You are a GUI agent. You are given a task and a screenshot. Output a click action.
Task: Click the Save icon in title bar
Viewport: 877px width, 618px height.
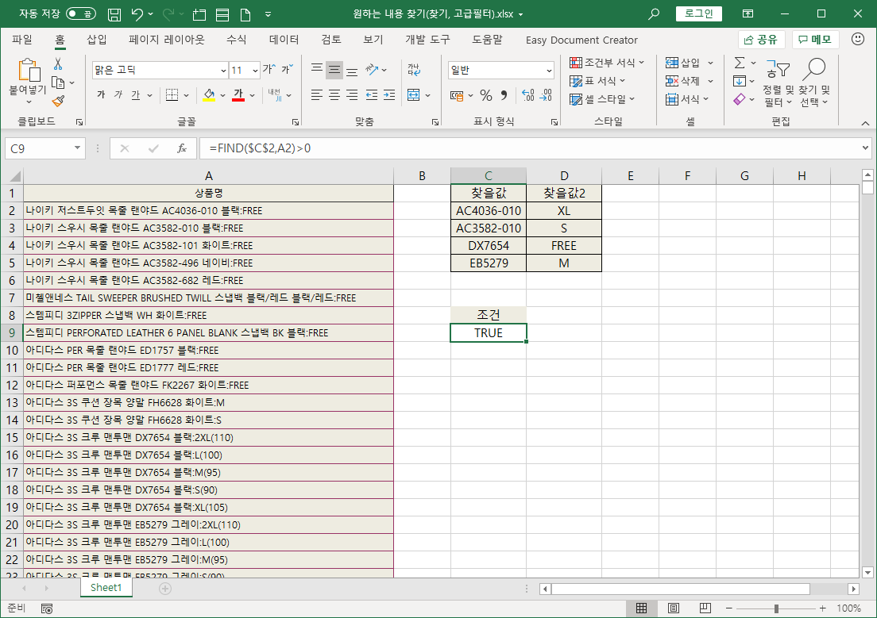pyautogui.click(x=114, y=14)
